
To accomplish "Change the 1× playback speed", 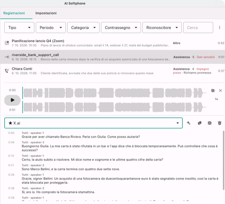I will tap(217, 99).
